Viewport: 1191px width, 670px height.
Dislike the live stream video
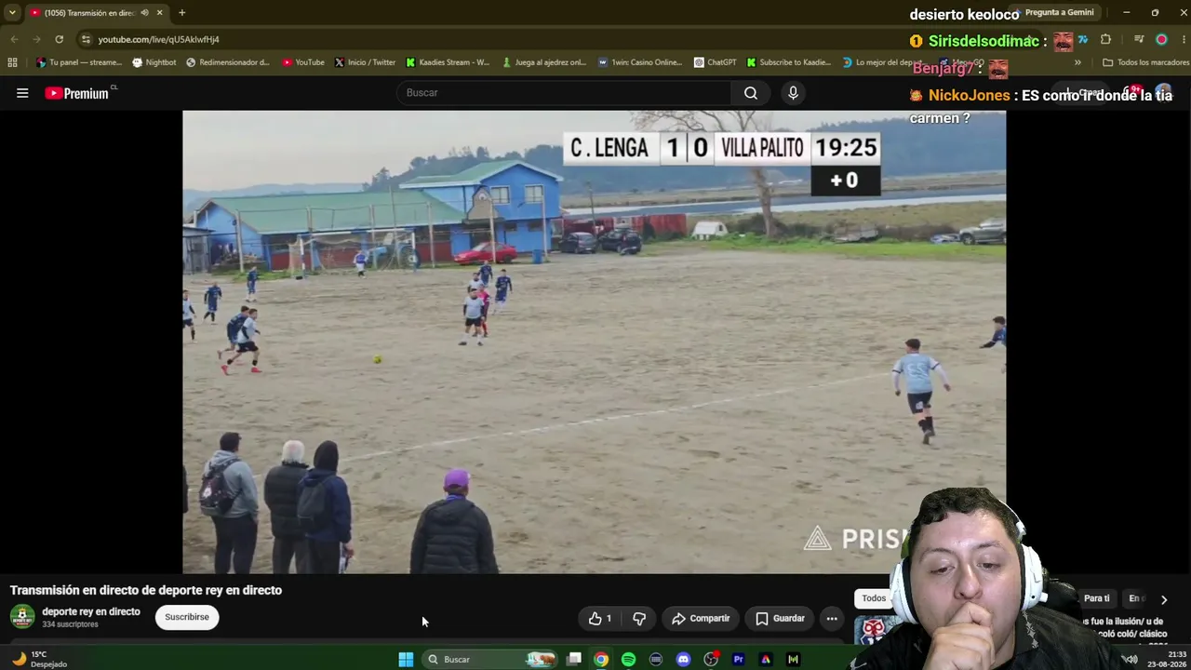[x=639, y=619]
